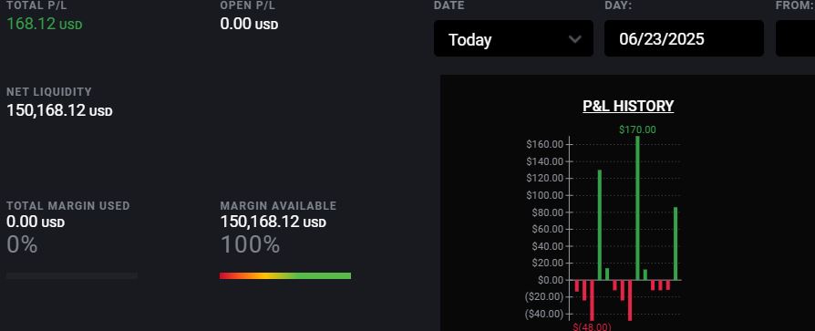Screen dimensions: 815x331
Task: Select the Net Liquidity amount 150,168.12 USD
Action: (59, 110)
